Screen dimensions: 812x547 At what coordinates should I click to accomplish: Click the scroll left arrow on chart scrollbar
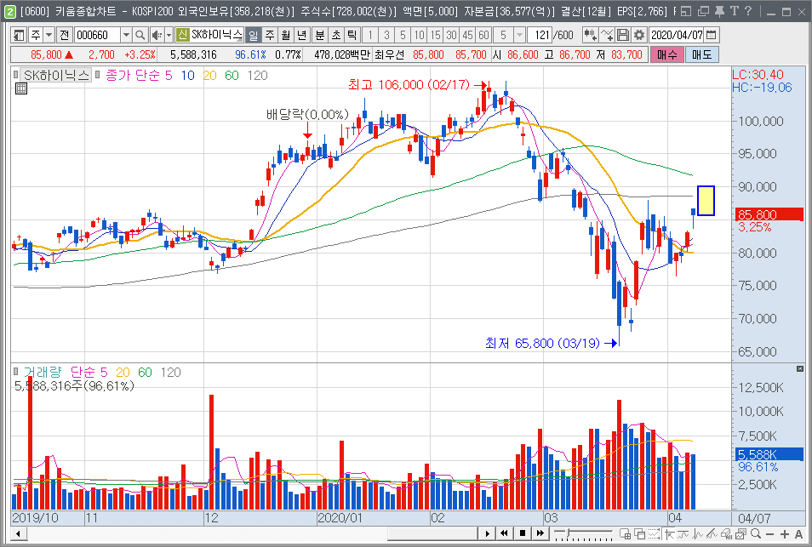pos(18,533)
